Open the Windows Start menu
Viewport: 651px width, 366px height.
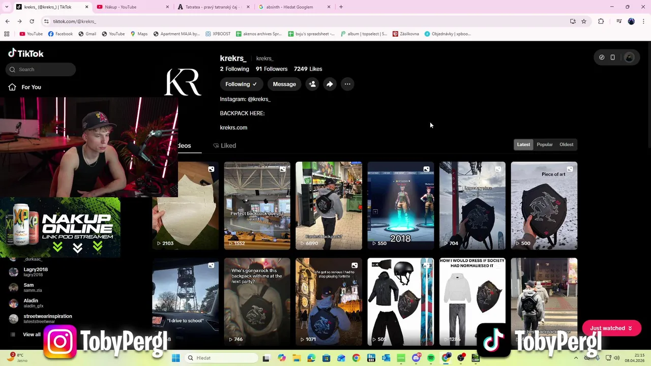tap(175, 358)
